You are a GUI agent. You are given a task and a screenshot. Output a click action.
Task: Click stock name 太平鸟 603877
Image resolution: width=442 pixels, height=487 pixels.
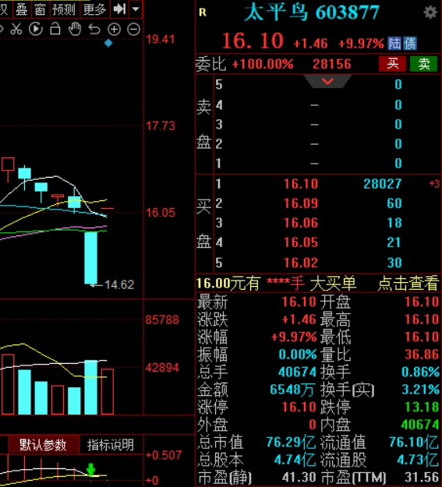pos(312,12)
